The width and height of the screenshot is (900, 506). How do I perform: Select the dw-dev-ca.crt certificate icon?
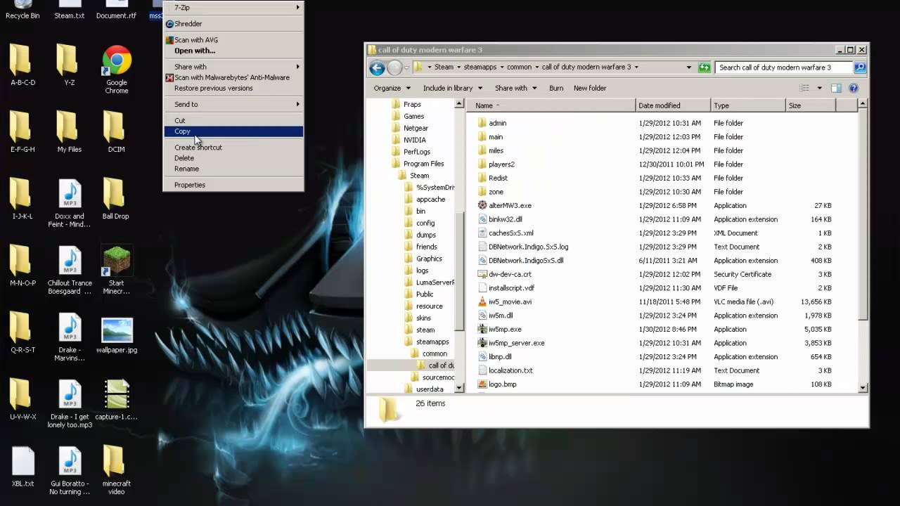coord(482,274)
